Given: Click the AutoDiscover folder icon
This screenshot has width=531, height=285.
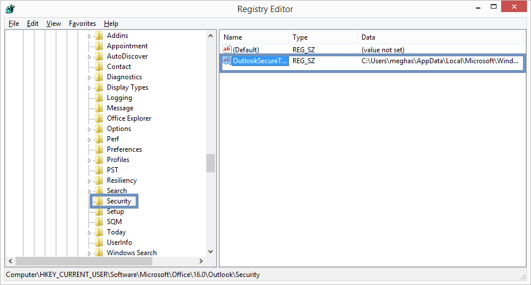Looking at the screenshot, I should tap(99, 56).
